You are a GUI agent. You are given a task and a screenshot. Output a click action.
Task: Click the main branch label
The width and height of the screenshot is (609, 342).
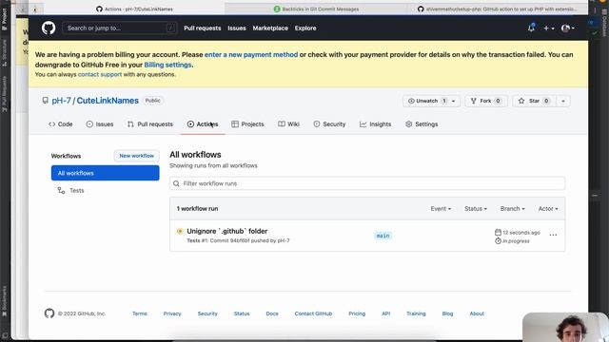383,236
